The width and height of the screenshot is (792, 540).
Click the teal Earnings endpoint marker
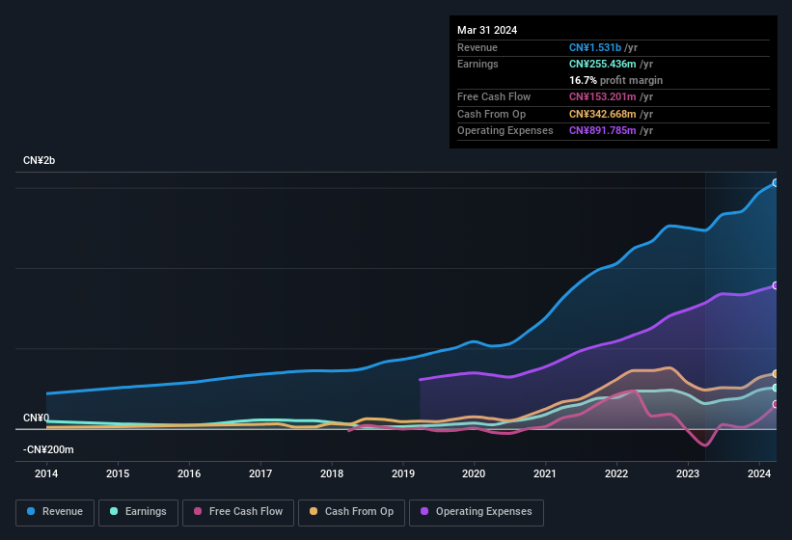click(x=776, y=388)
